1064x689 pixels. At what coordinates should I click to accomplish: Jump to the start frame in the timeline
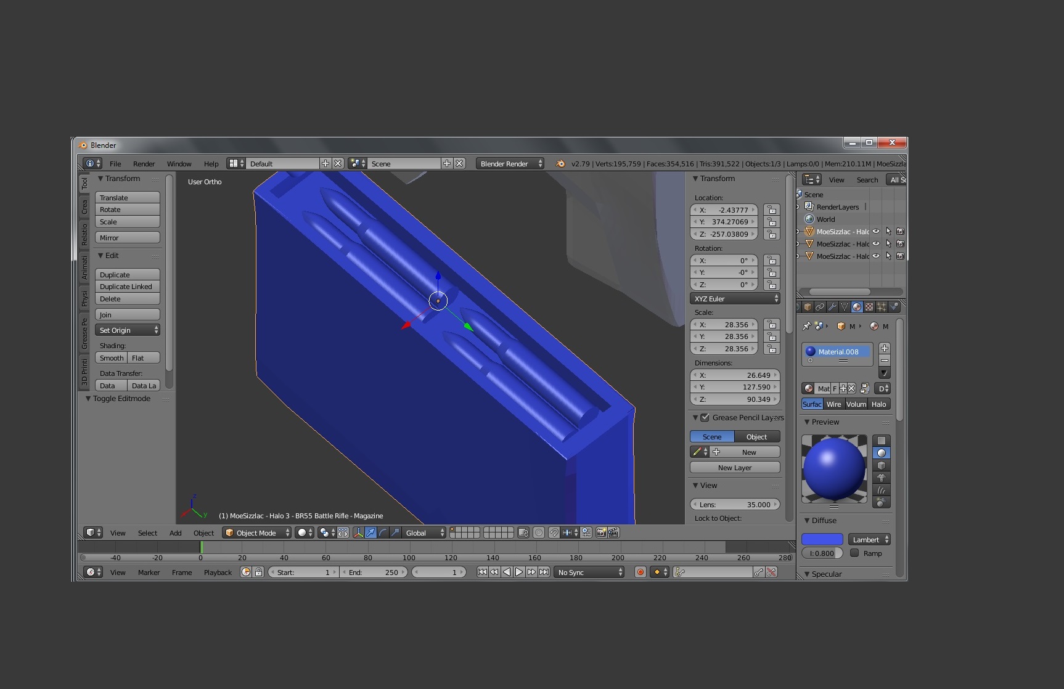(x=482, y=572)
